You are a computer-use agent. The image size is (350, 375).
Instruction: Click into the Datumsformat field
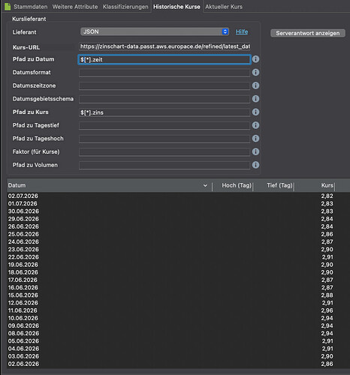[x=164, y=73]
